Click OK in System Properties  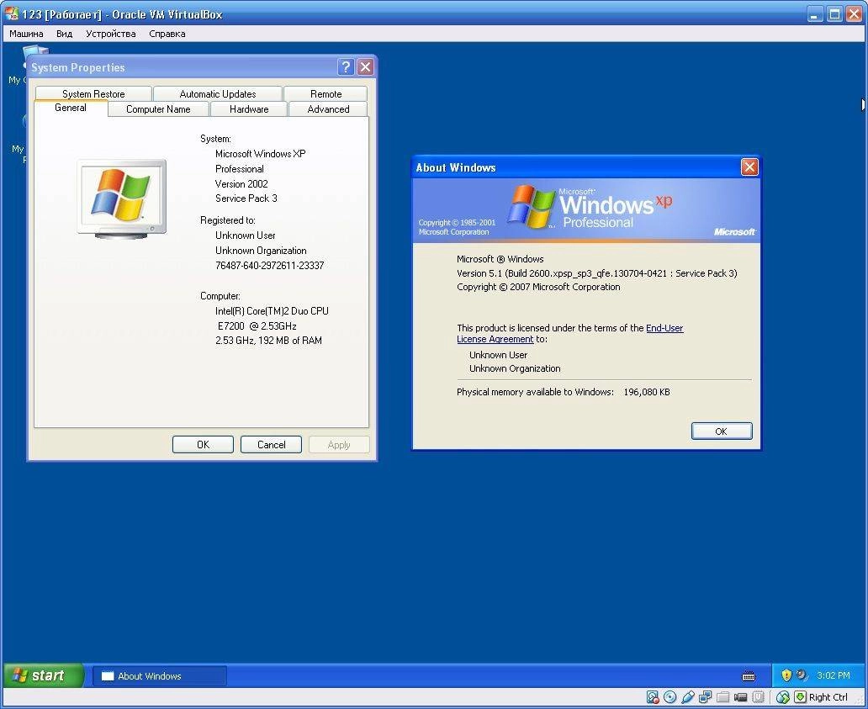203,444
